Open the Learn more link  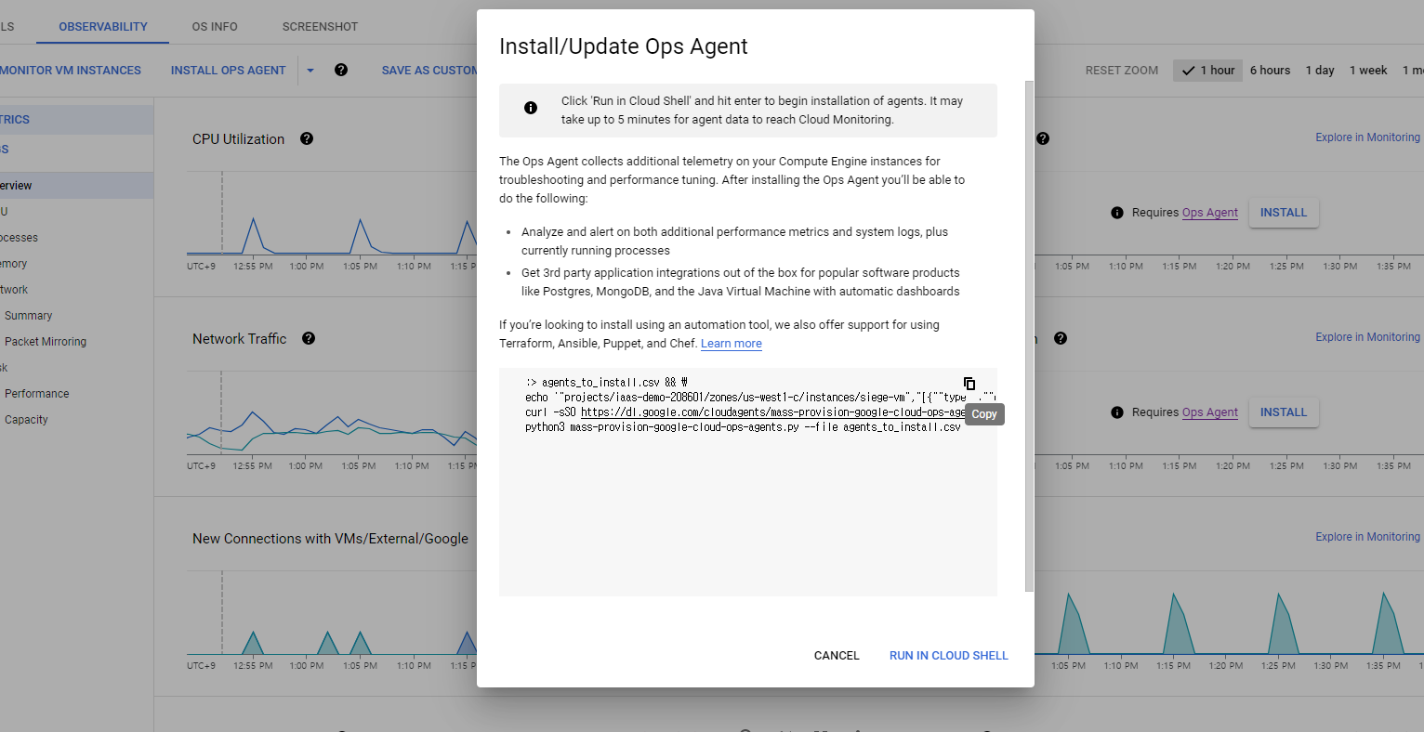[x=732, y=344]
